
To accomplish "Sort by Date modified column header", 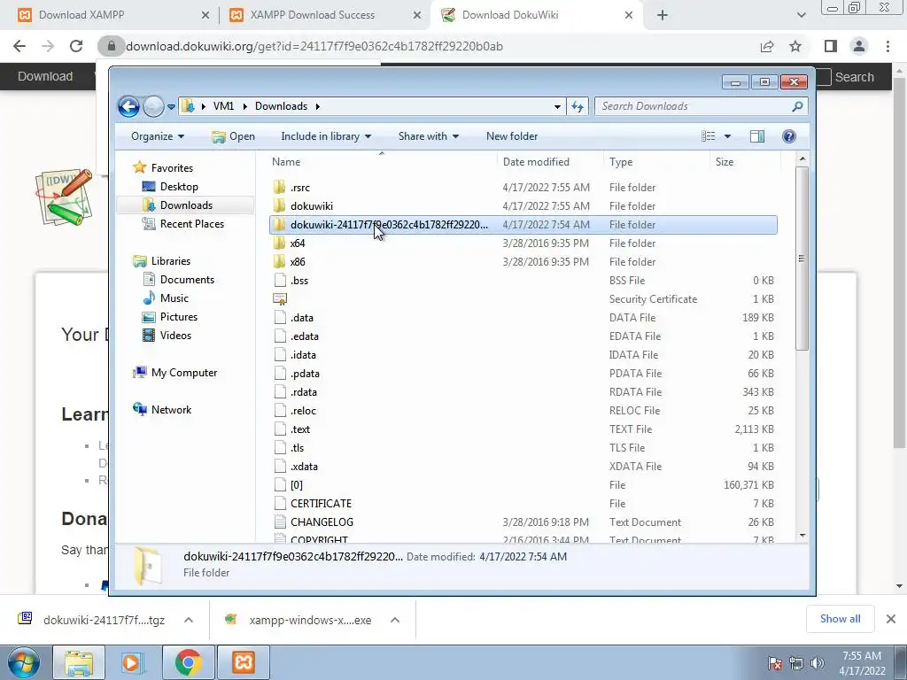I will (549, 162).
